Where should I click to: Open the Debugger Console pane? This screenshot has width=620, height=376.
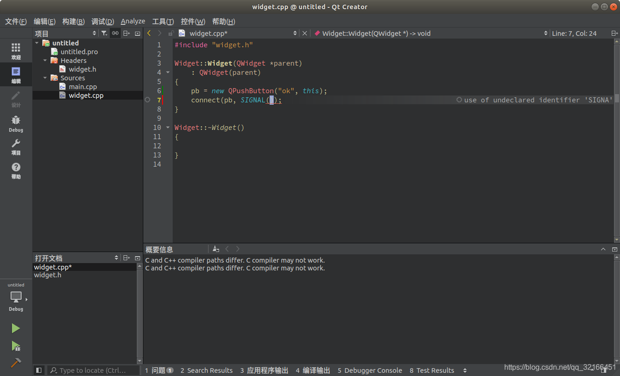[x=370, y=370]
